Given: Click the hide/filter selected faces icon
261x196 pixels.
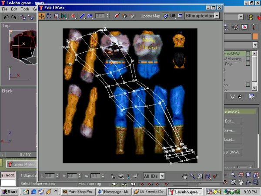Looking at the screenshot, I should pos(120,176).
